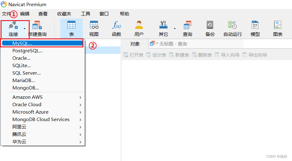Expand the Others (其它) dropdown arrow
Screen dimensions: 292x161
pyautogui.click(x=175, y=28)
